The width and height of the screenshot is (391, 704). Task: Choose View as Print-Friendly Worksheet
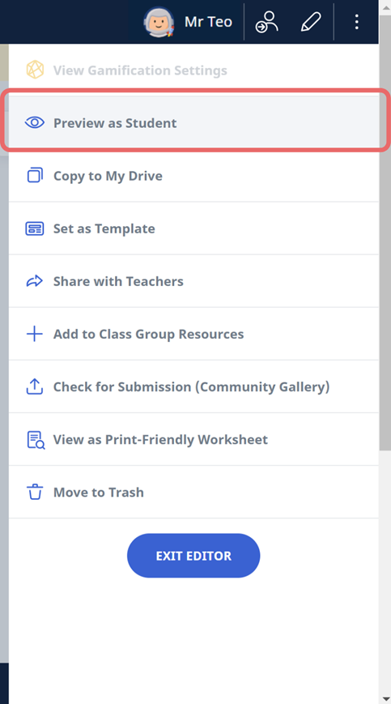[193, 439]
